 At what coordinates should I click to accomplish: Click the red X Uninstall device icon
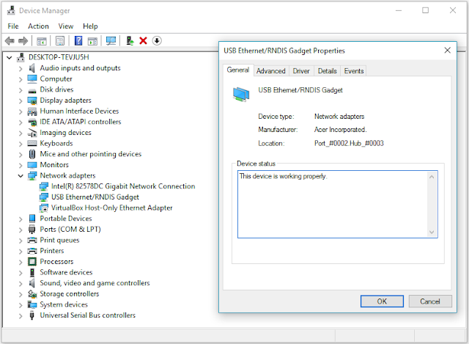[x=143, y=41]
